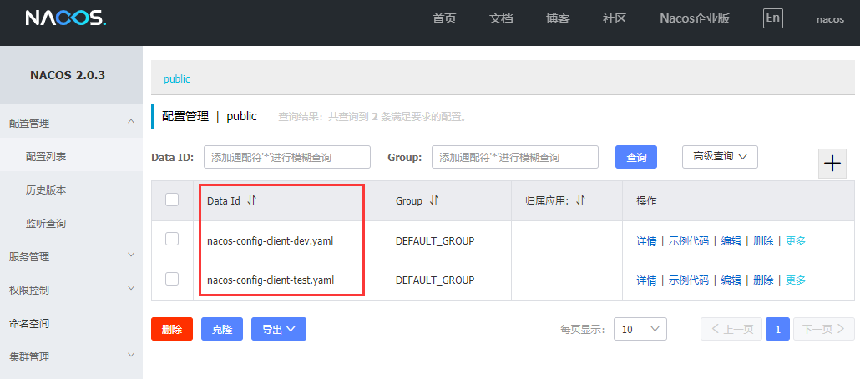Select checkbox for nacos-config-client-test.yaml row
860x379 pixels.
point(172,279)
